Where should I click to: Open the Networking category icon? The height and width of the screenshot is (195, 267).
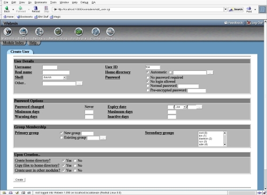(x=58, y=32)
